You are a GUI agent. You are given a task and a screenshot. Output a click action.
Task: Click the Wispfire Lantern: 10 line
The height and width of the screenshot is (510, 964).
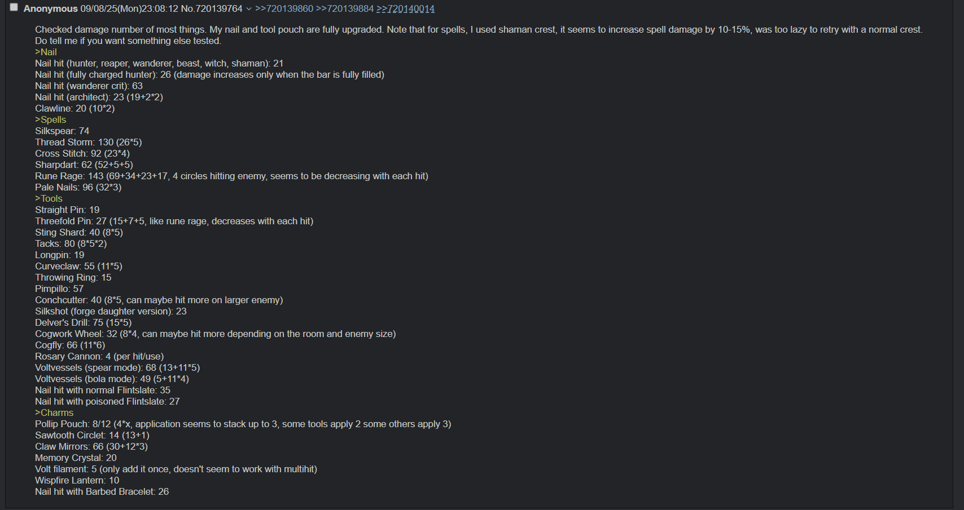[77, 480]
